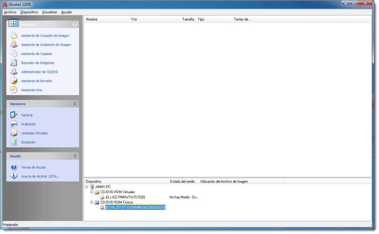Open Asistente Xtra link
The image size is (379, 234).
click(31, 90)
